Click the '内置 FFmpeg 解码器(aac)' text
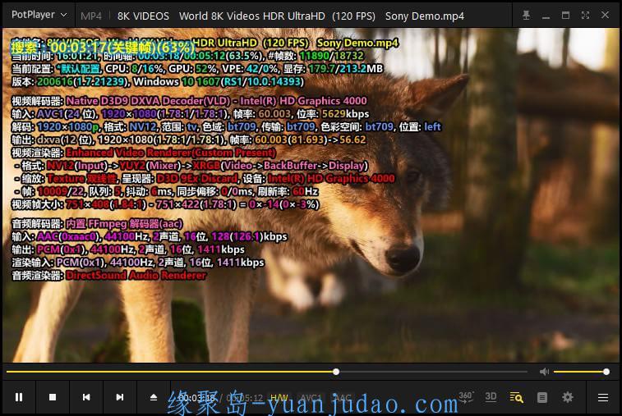 point(124,224)
